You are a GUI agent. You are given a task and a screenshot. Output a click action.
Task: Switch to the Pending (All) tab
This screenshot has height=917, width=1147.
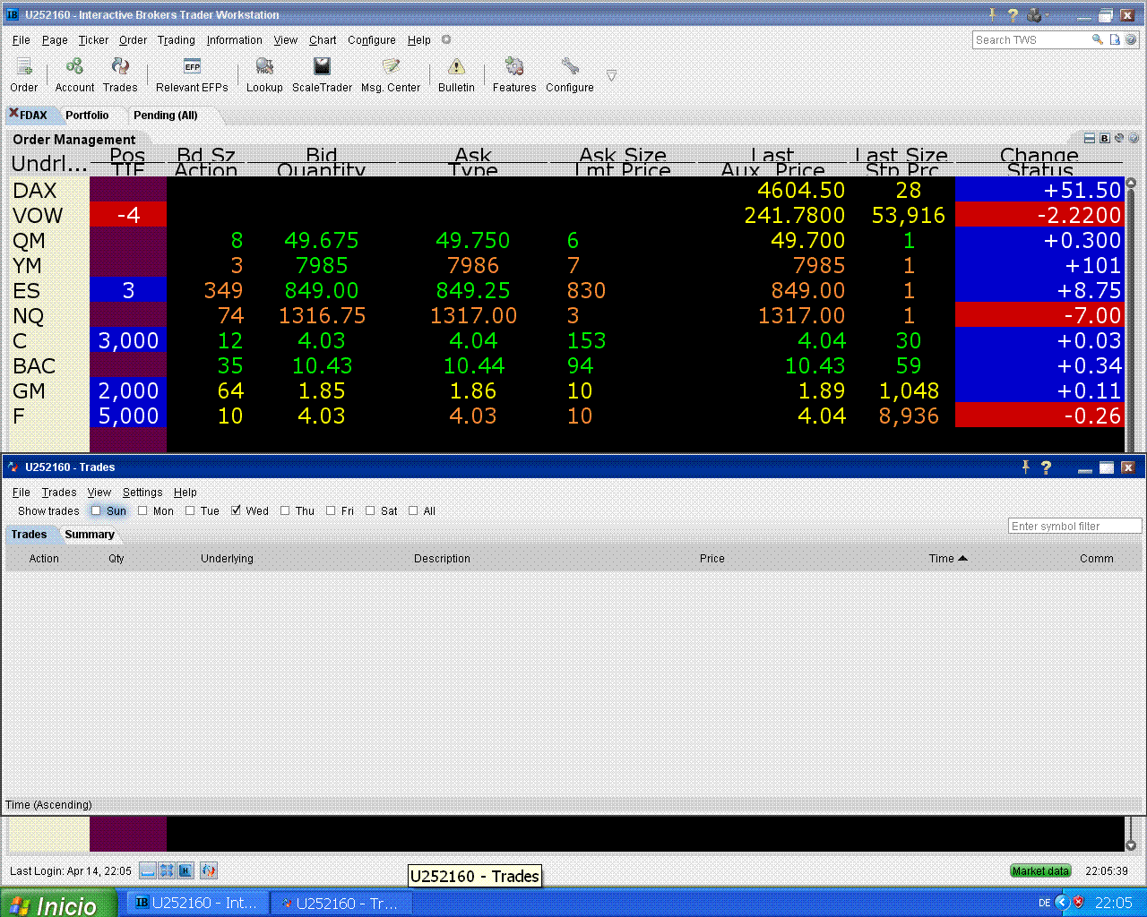pos(166,115)
